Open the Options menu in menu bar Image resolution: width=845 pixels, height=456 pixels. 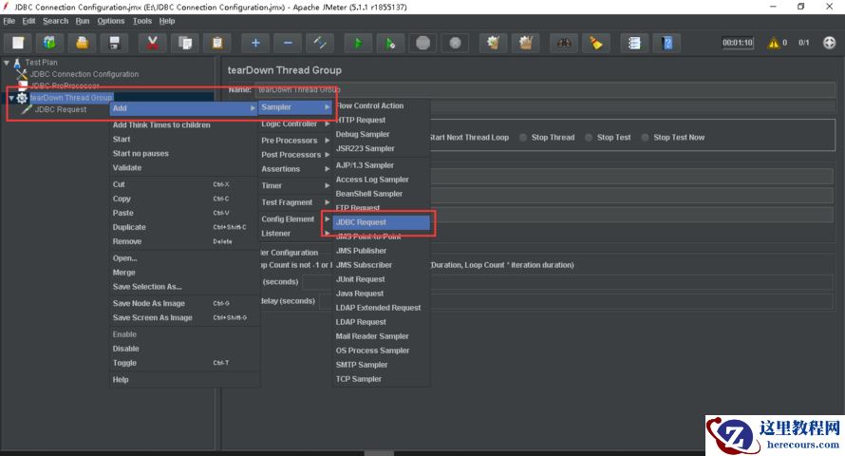click(x=110, y=21)
